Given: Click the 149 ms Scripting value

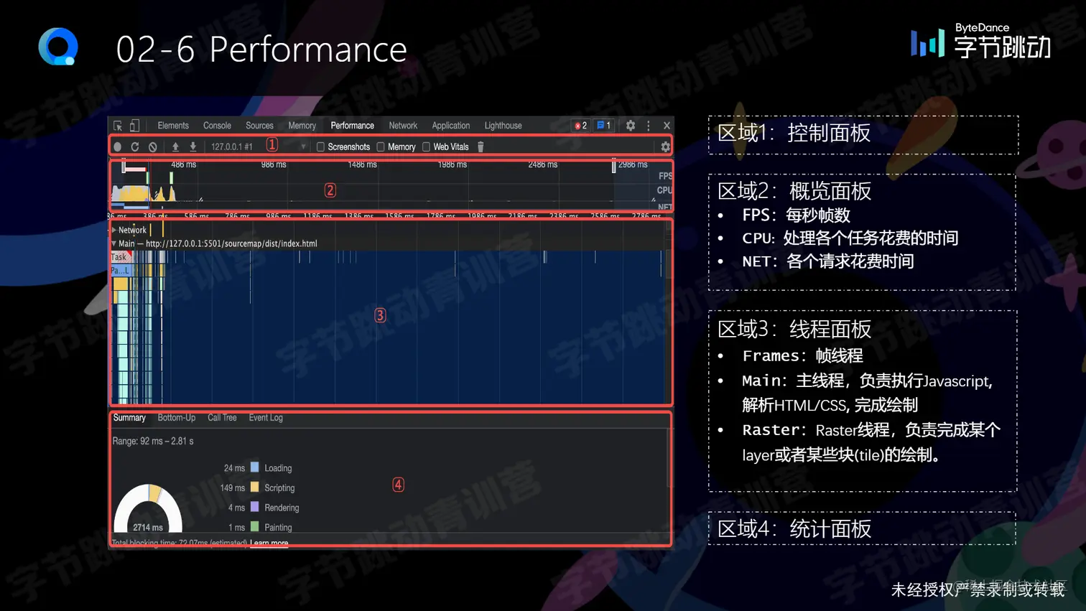Looking at the screenshot, I should click(232, 488).
